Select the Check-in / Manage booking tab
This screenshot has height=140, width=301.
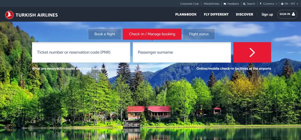click(x=152, y=34)
